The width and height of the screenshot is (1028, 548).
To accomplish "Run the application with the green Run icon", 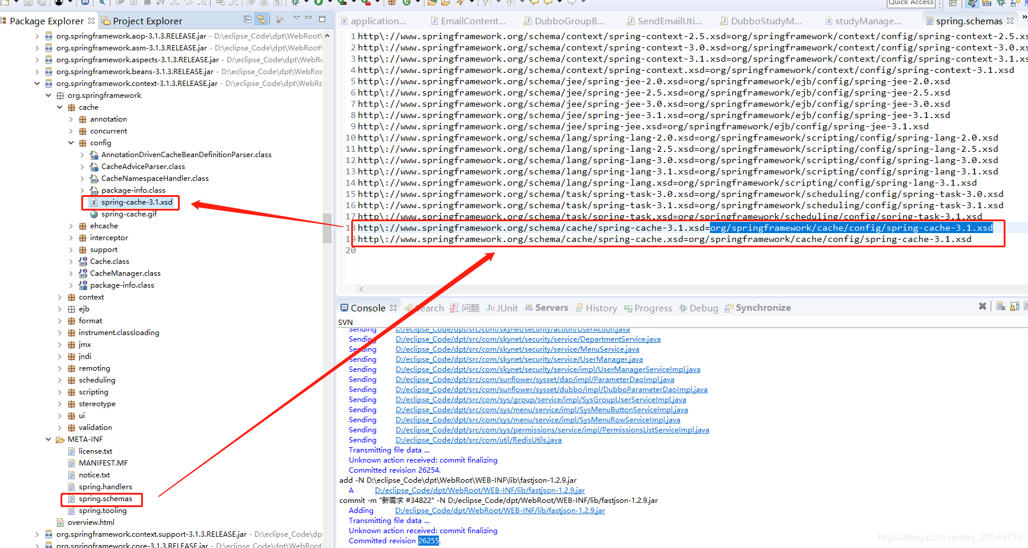I will point(319,4).
